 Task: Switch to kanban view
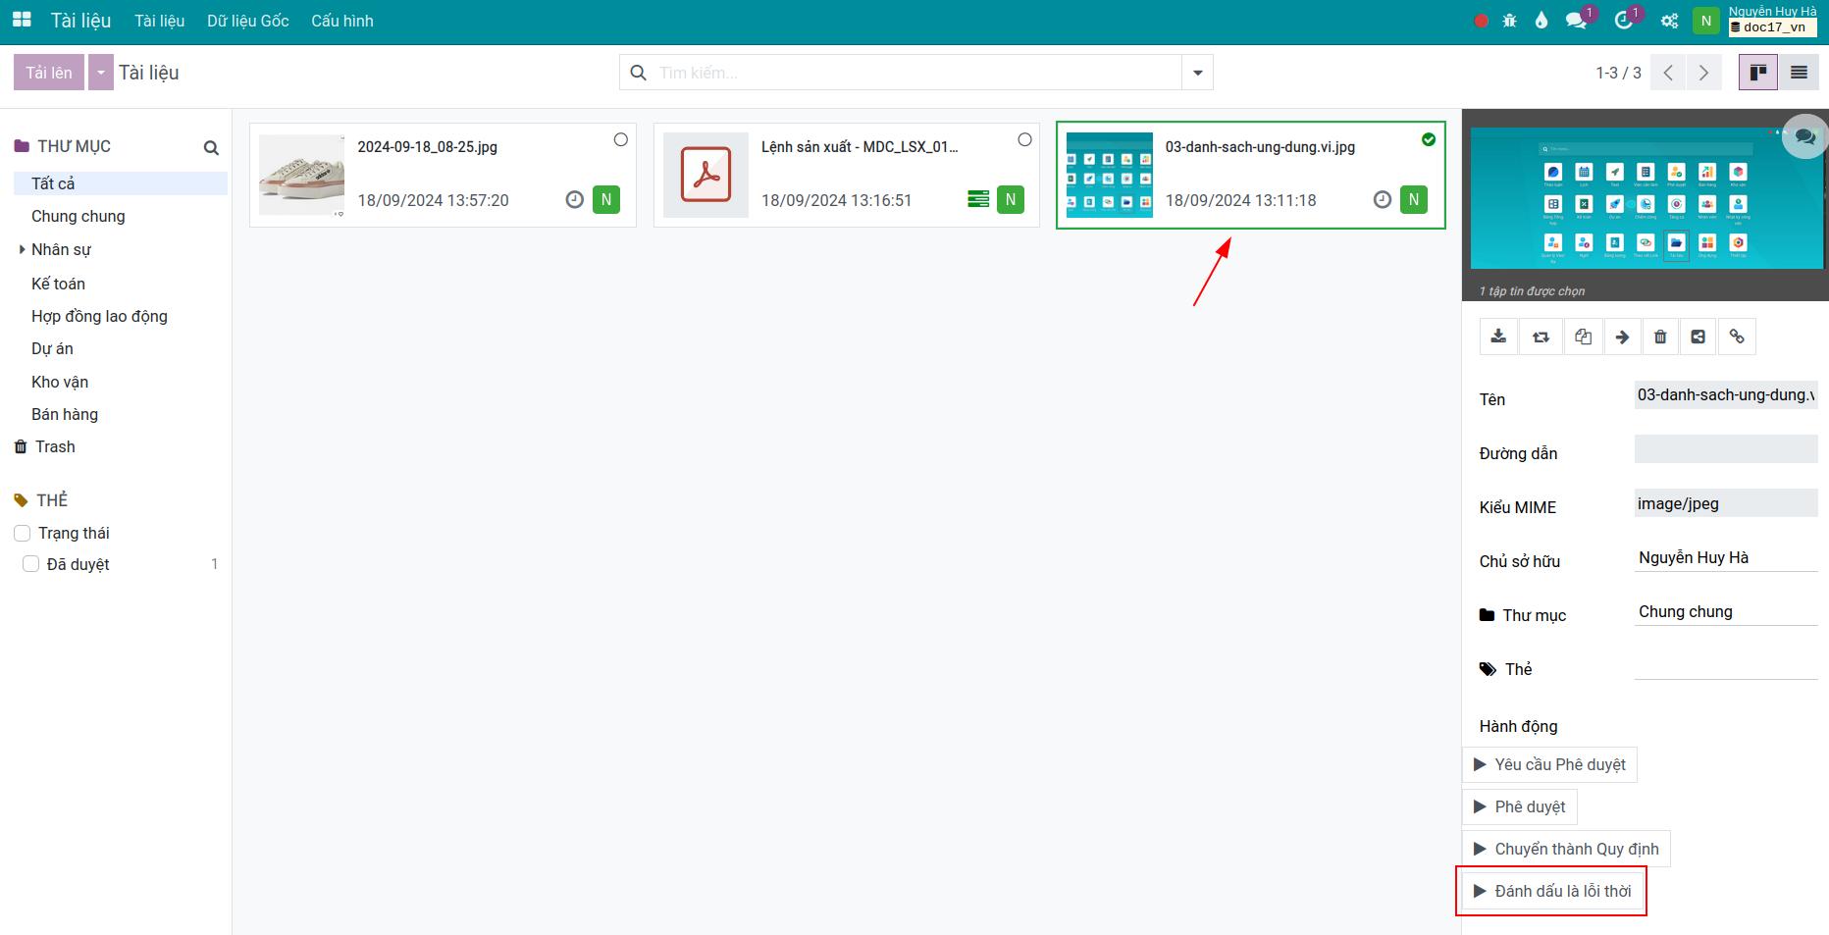1758,73
